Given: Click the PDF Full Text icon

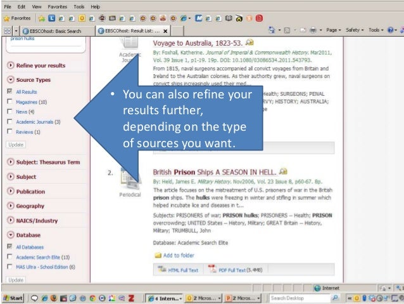Looking at the screenshot, I should pyautogui.click(x=211, y=268).
